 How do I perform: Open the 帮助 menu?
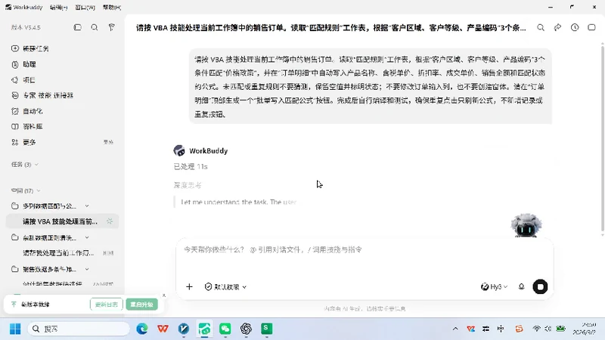[x=111, y=8]
